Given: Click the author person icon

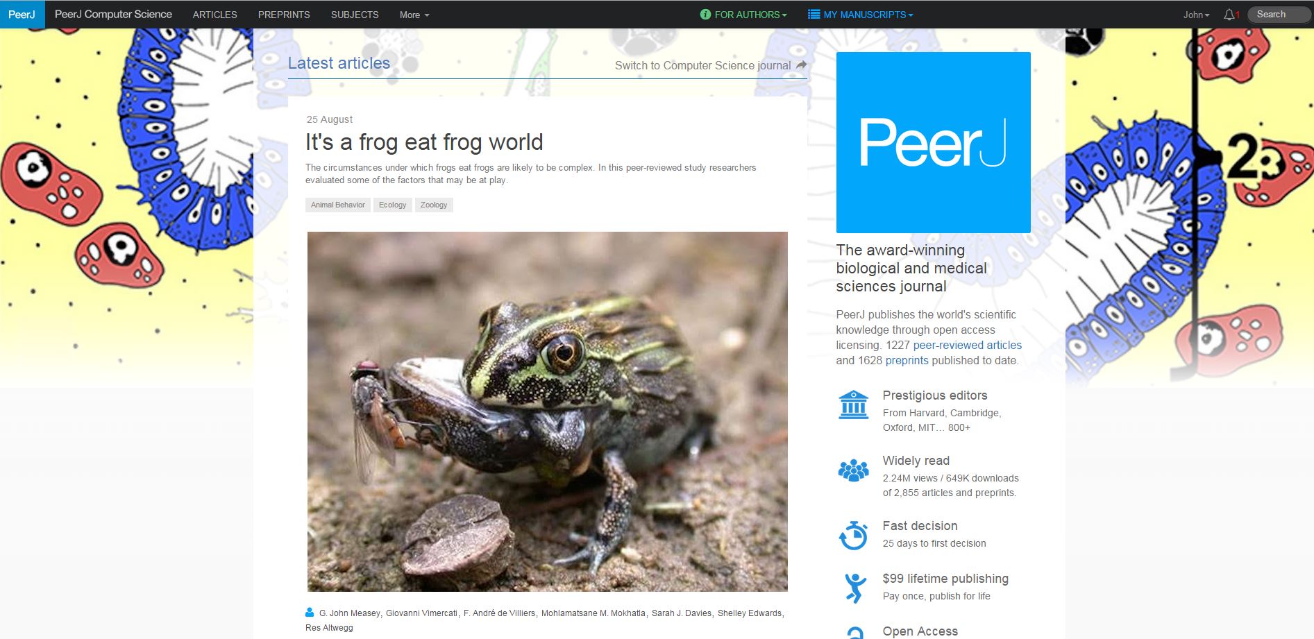Looking at the screenshot, I should [310, 612].
